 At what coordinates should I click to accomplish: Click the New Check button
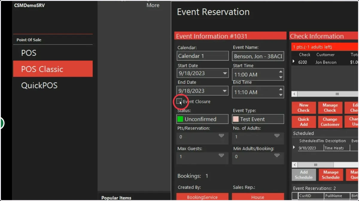tap(304, 108)
